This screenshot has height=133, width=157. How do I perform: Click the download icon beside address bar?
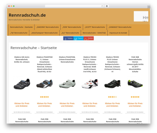[107, 6]
